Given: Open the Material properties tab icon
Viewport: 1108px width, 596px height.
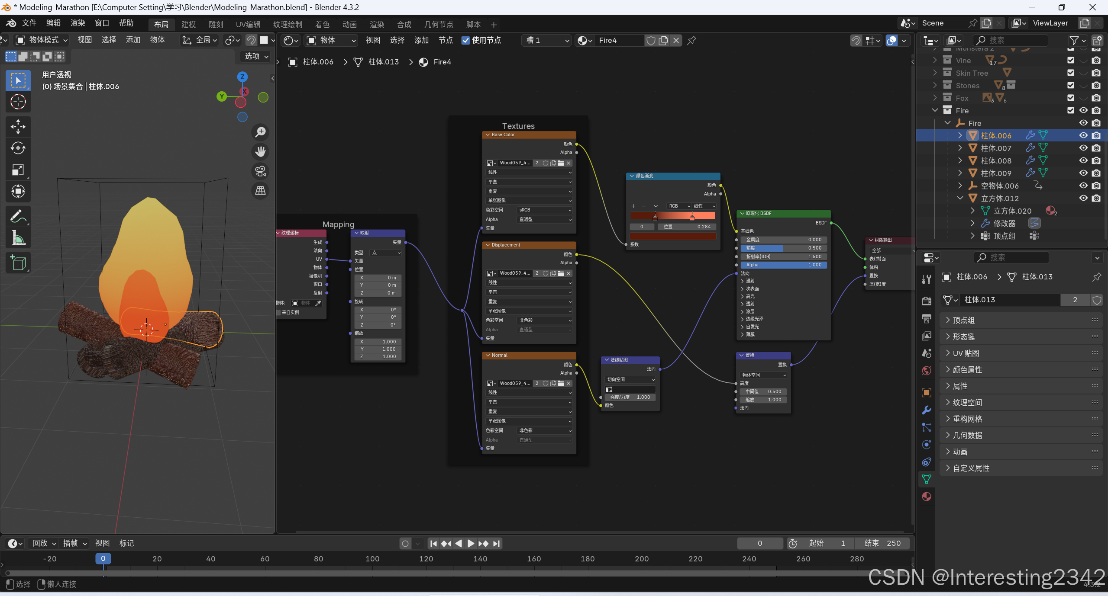Looking at the screenshot, I should (926, 497).
